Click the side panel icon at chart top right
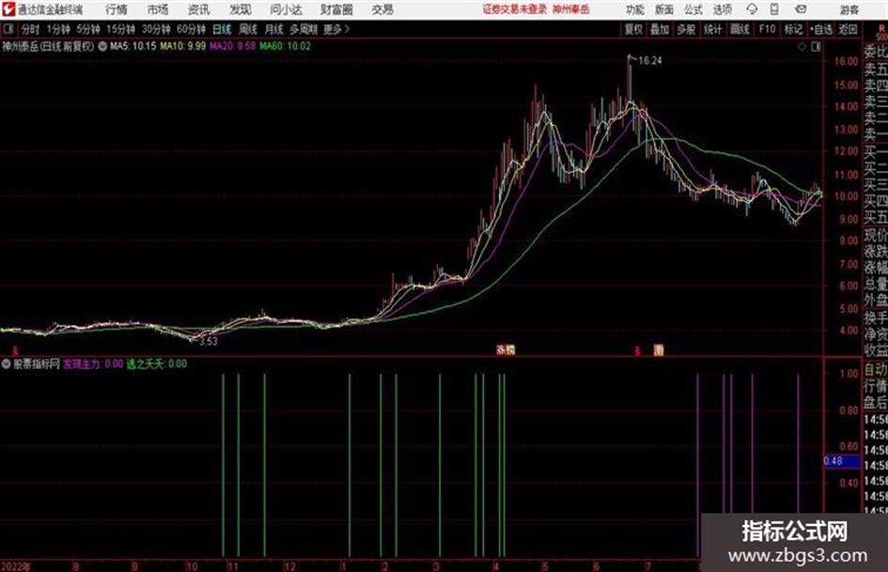This screenshot has width=888, height=572. 816,47
